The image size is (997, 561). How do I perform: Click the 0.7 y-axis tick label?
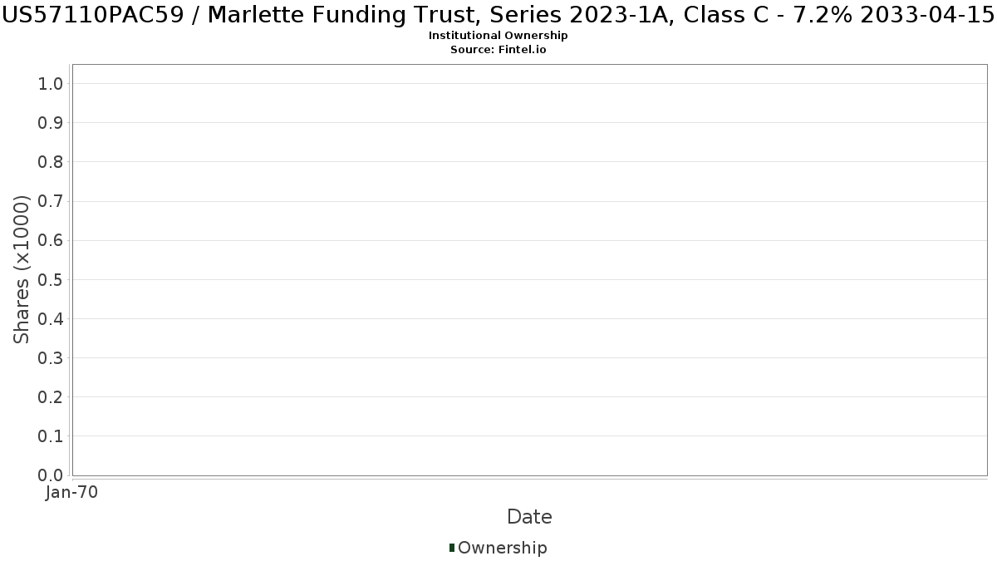[51, 201]
